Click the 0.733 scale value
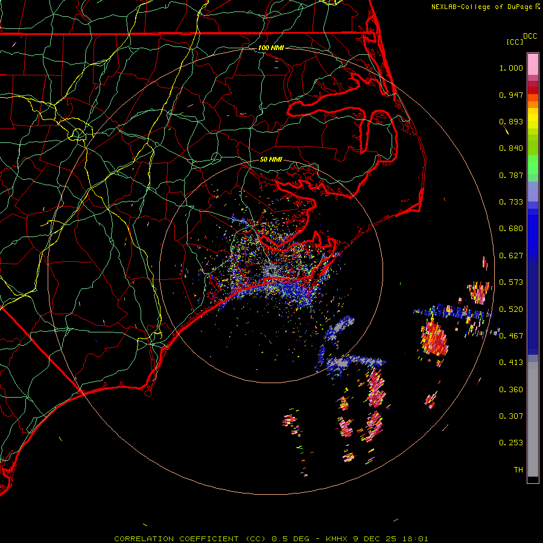 (511, 202)
